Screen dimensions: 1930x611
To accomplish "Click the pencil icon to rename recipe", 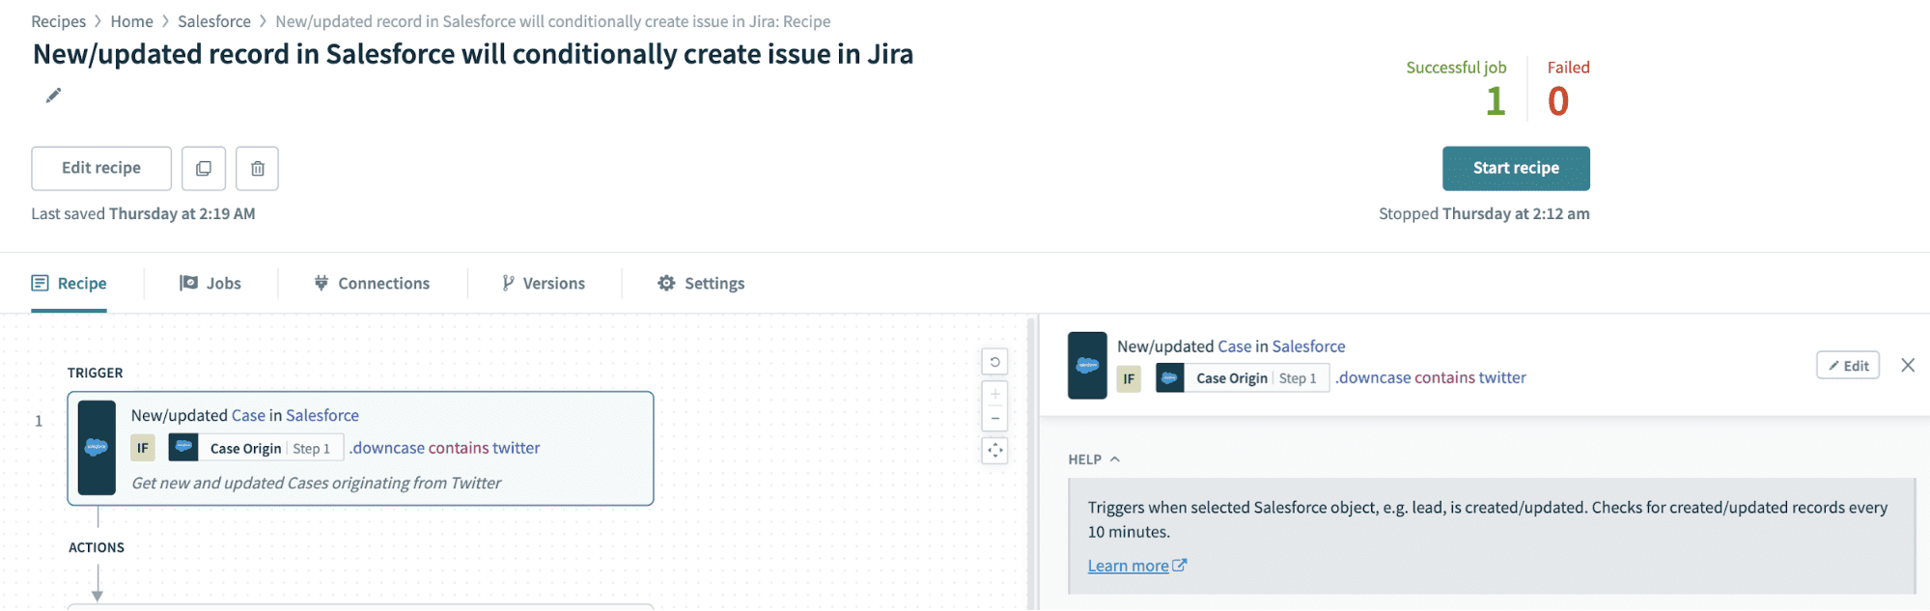I will 53,95.
